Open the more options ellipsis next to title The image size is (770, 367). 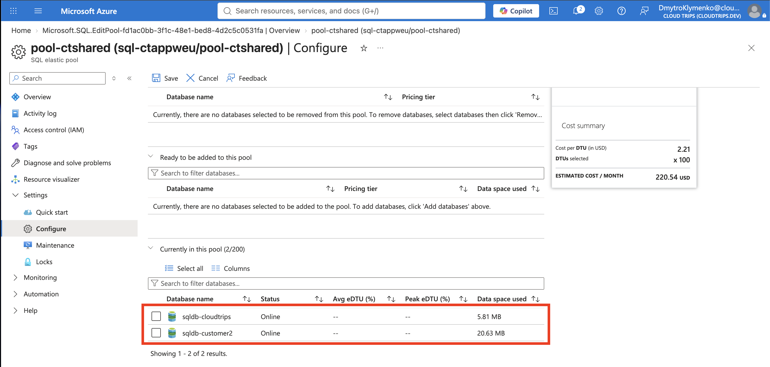click(x=380, y=48)
